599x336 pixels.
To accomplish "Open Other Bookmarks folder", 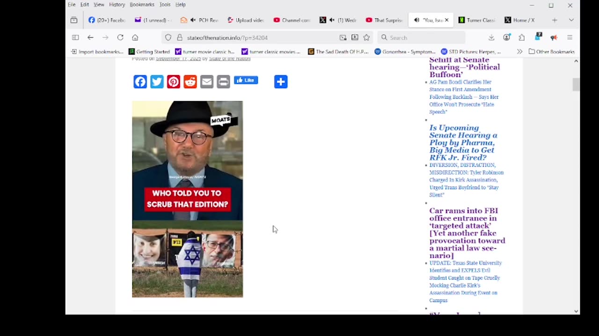I will click(x=551, y=52).
